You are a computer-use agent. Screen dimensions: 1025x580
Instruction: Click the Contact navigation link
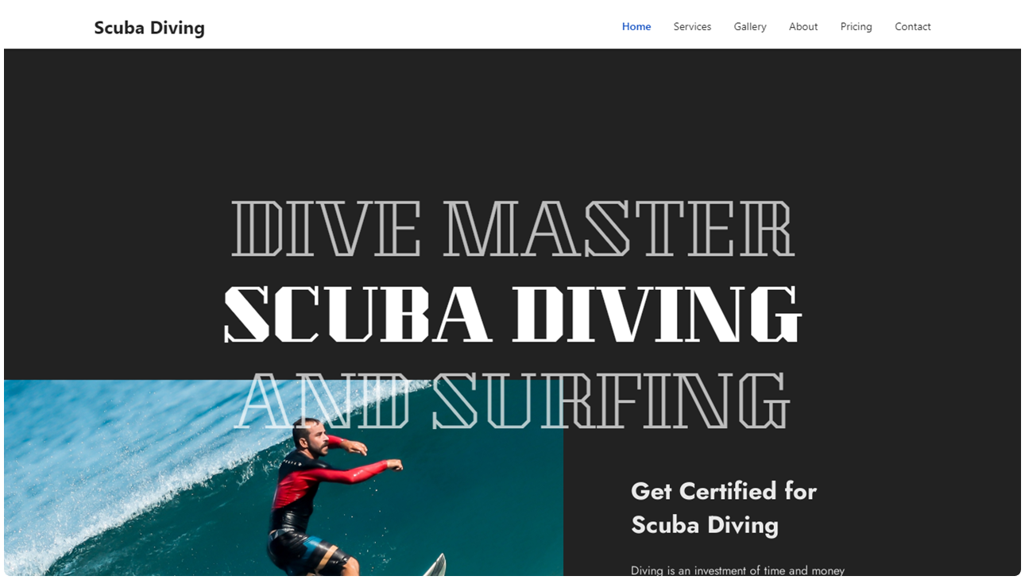[912, 26]
